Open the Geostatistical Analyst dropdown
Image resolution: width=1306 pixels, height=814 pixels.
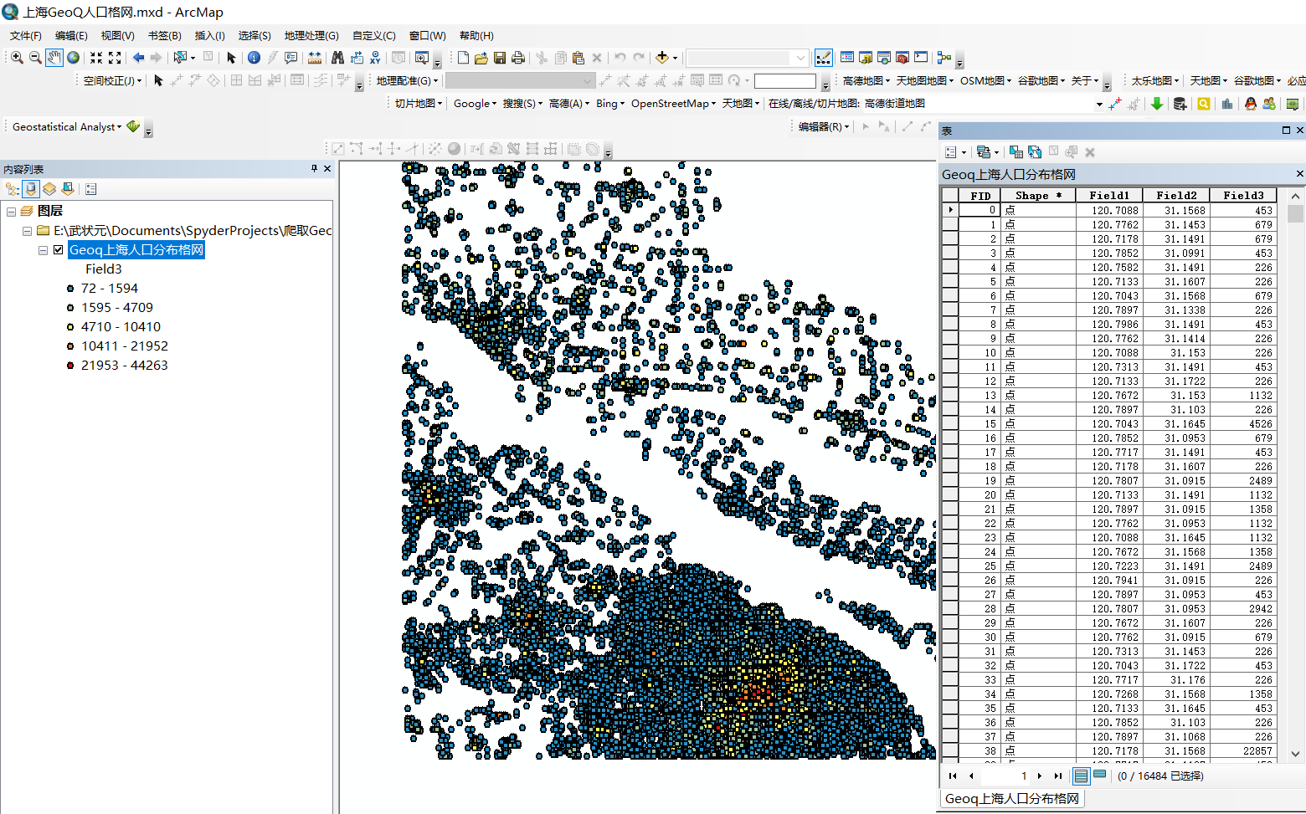point(67,126)
